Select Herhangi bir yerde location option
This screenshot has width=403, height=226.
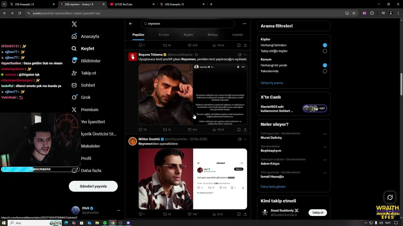tap(325, 65)
